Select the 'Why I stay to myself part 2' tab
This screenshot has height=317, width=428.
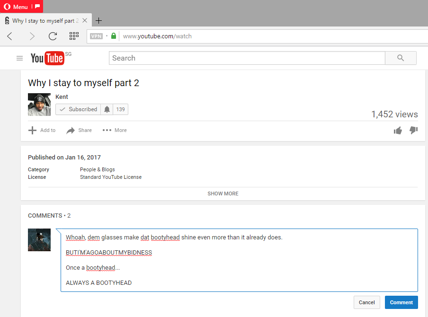pyautogui.click(x=46, y=21)
